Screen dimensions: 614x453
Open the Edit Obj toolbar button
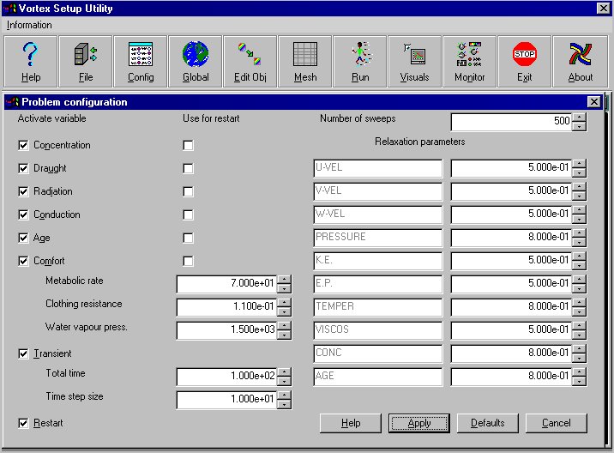click(250, 61)
